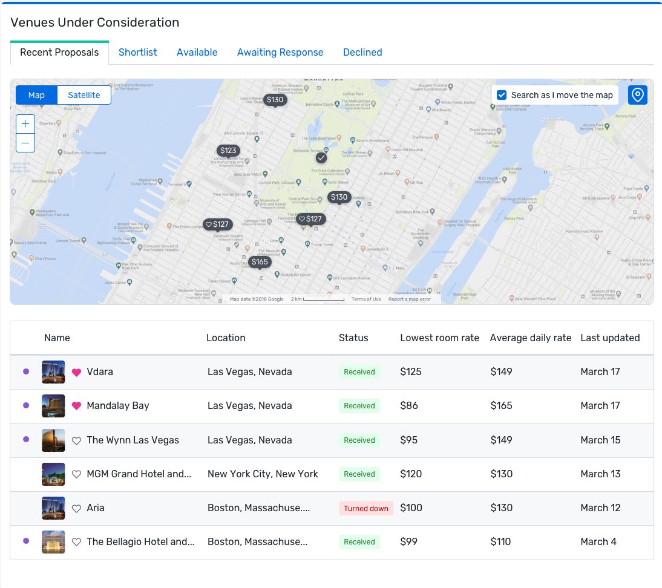Click The Wynn Las Vegas thumbnail
662x588 pixels.
[53, 440]
